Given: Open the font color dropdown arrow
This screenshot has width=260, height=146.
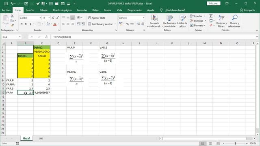Looking at the screenshot, I should click(58, 24).
